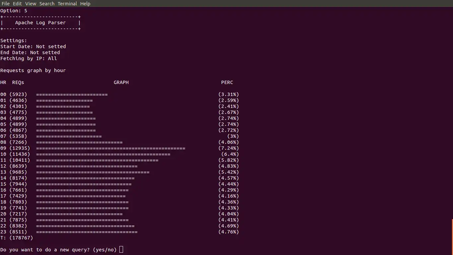Click 'Fetching by IP: All' line

coord(29,58)
